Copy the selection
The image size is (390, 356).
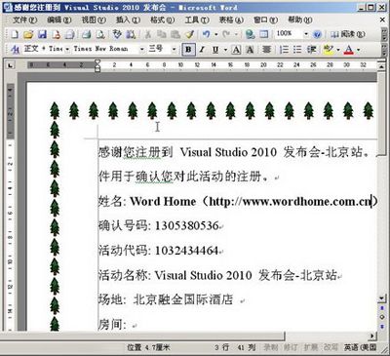point(162,34)
